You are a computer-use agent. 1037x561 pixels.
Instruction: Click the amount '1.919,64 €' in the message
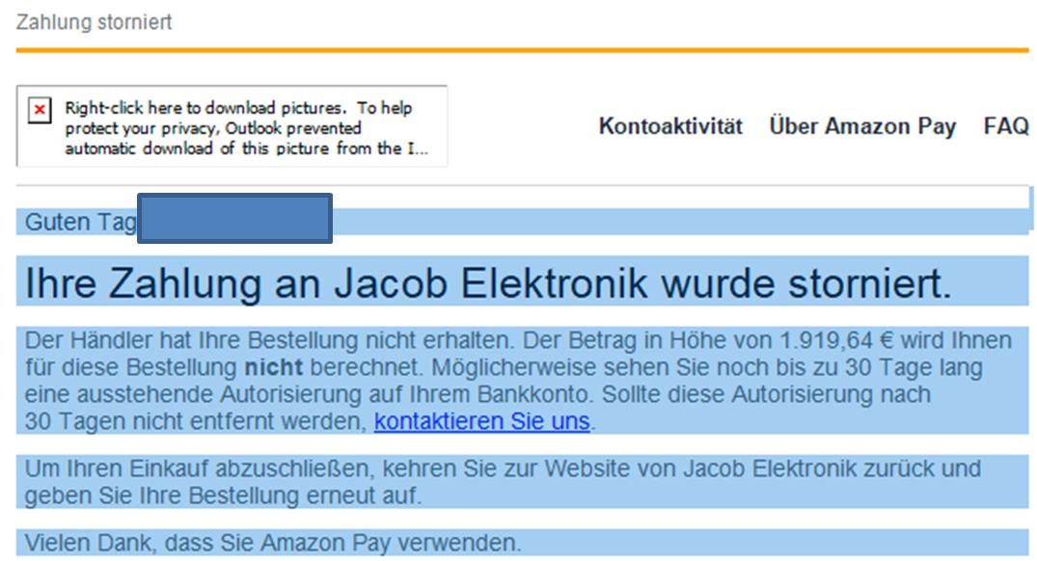click(x=836, y=340)
